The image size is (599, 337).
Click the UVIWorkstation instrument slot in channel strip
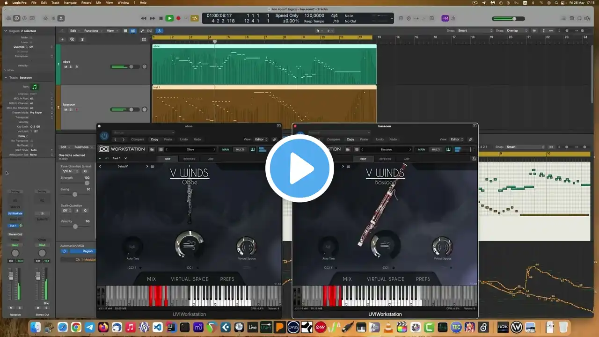coord(15,213)
